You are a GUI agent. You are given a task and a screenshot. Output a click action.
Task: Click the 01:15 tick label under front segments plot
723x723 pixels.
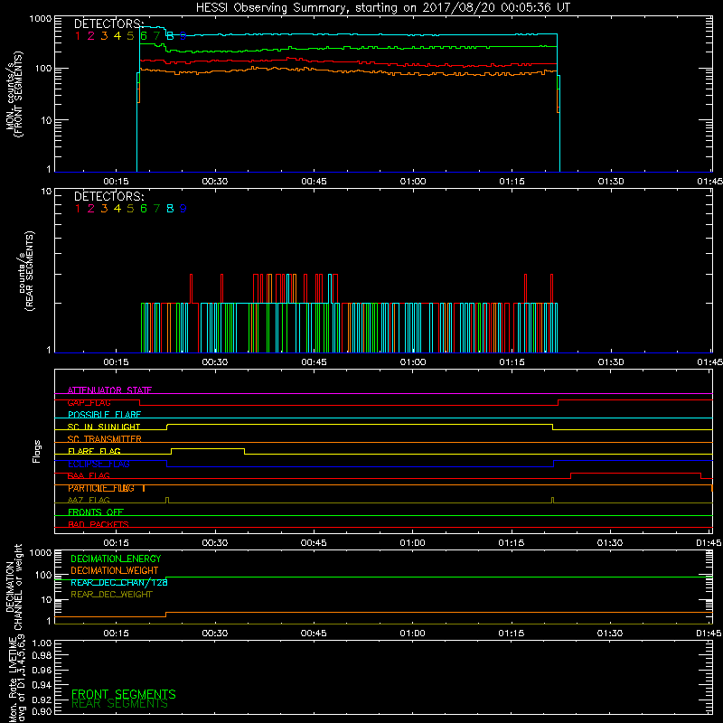pos(512,182)
